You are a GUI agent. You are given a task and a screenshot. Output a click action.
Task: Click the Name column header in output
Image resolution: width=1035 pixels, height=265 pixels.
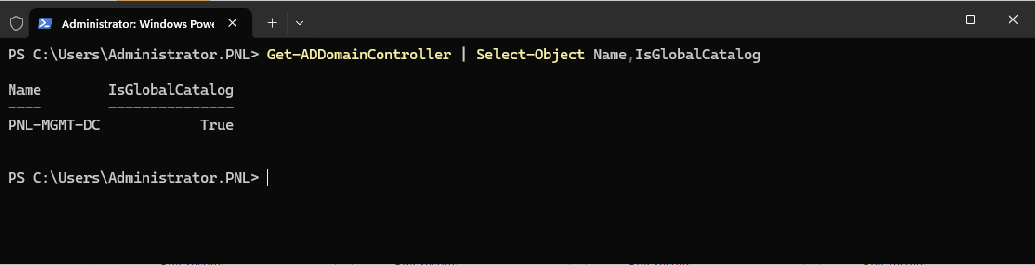coord(25,90)
